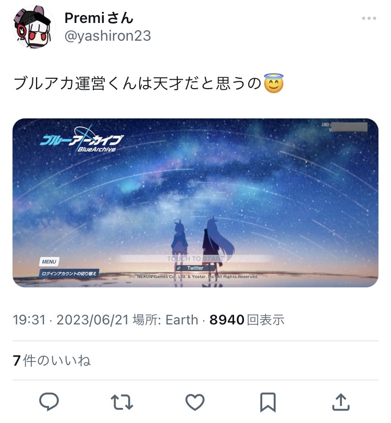Open the three-dot more options menu
The image size is (391, 423).
point(369,18)
